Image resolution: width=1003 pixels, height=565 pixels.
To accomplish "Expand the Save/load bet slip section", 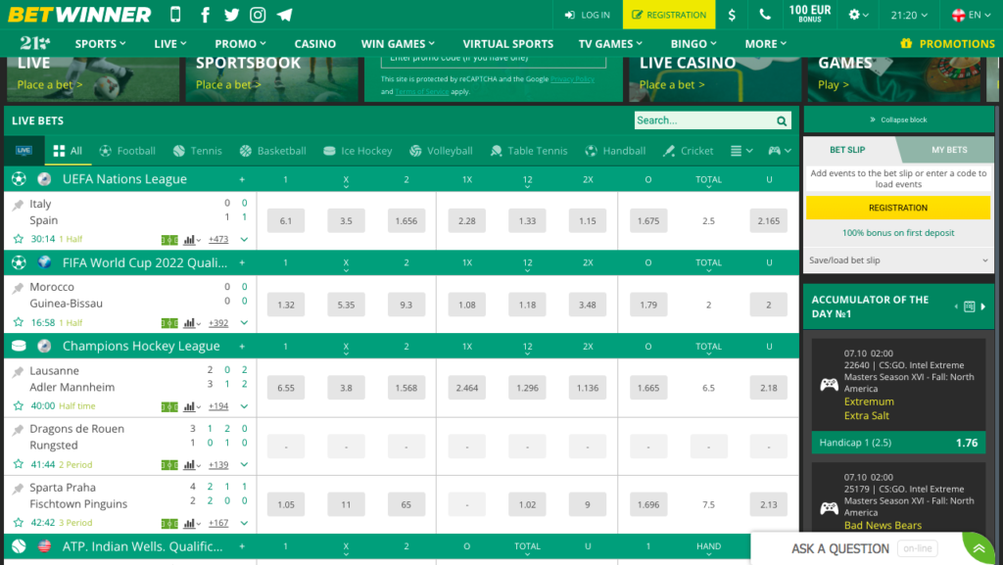I will pos(899,260).
